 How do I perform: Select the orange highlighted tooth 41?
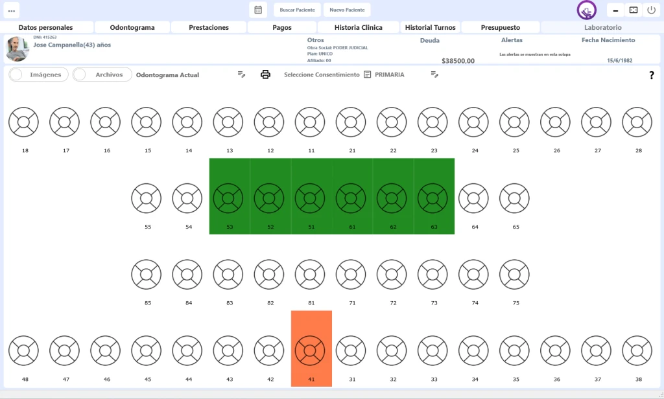point(310,350)
